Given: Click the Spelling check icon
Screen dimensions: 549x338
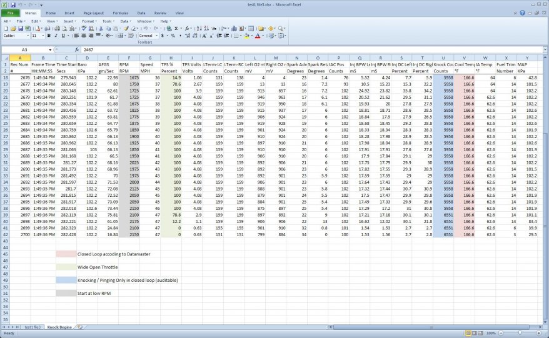Looking at the screenshot, I should (x=83, y=29).
